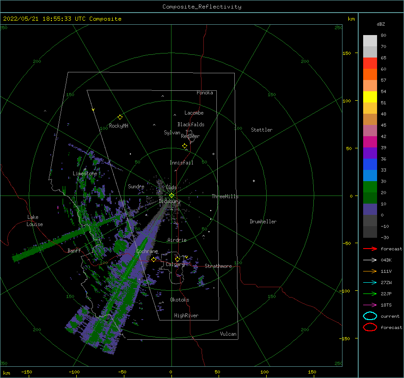Click the orange 111V arrow in legend

370,271
